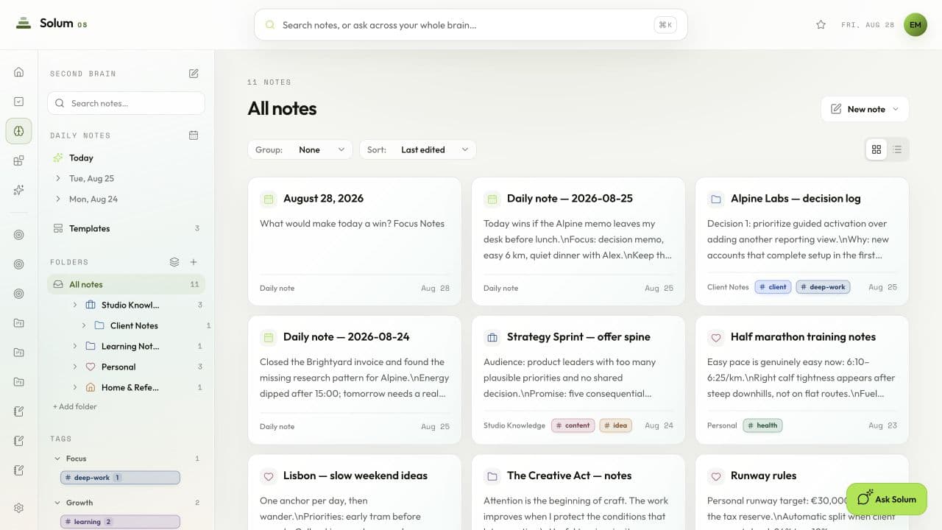This screenshot has height=530, width=942.
Task: Click #deep-work tag on Alpine Labs card
Action: coord(823,287)
